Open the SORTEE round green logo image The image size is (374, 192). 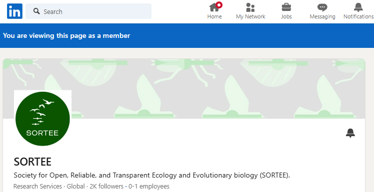point(42,119)
